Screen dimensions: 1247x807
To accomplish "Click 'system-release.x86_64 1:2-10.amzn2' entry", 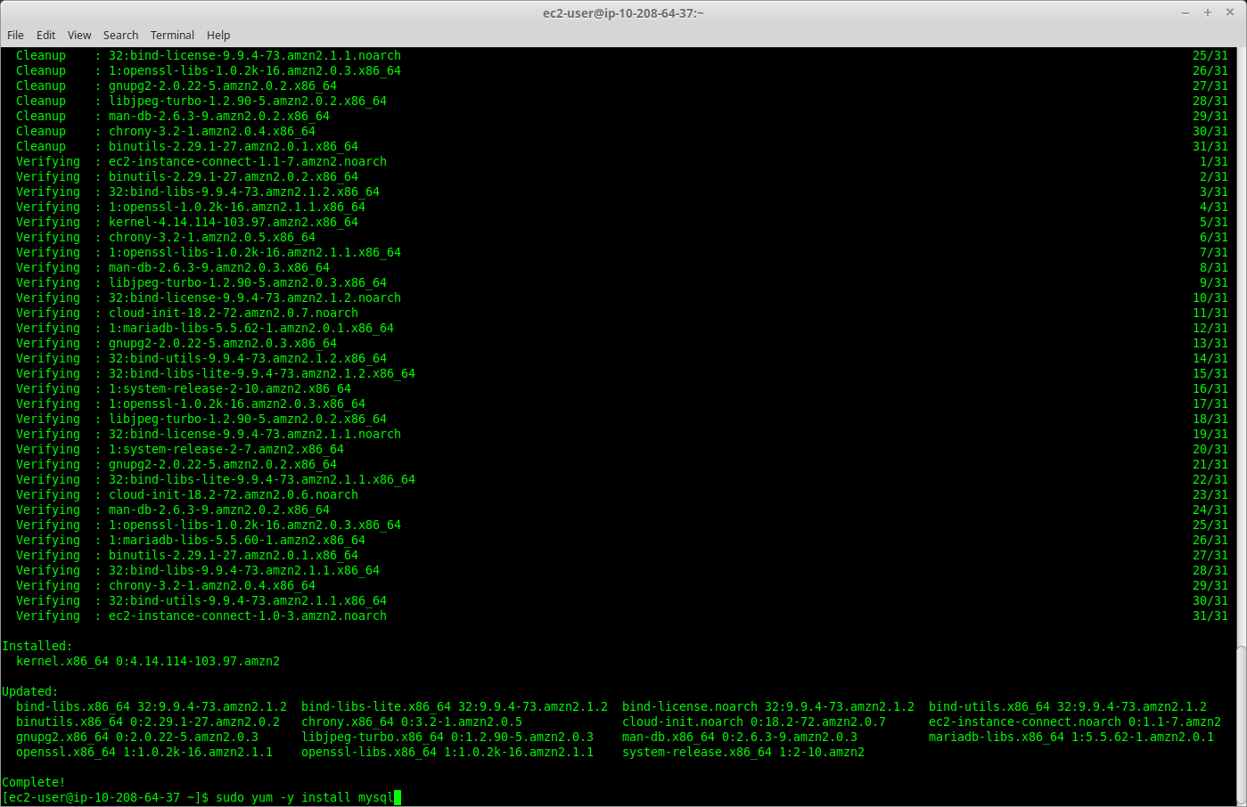I will tap(743, 752).
